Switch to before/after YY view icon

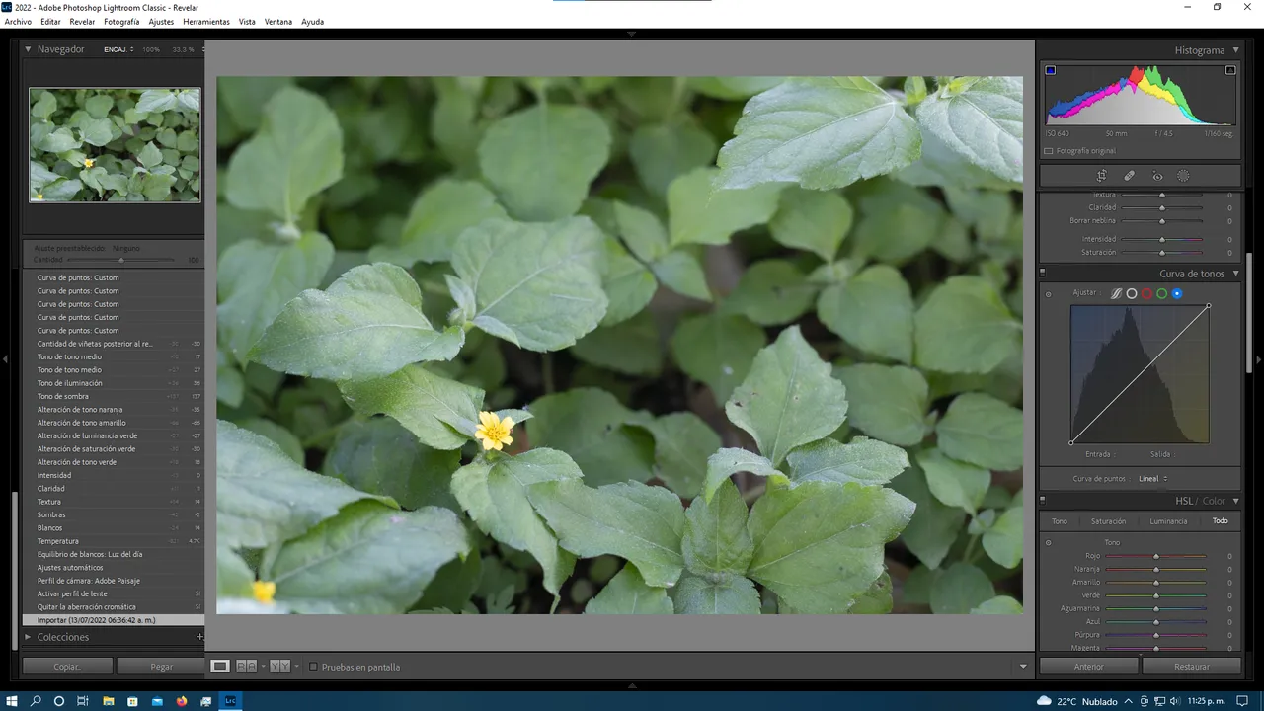279,667
